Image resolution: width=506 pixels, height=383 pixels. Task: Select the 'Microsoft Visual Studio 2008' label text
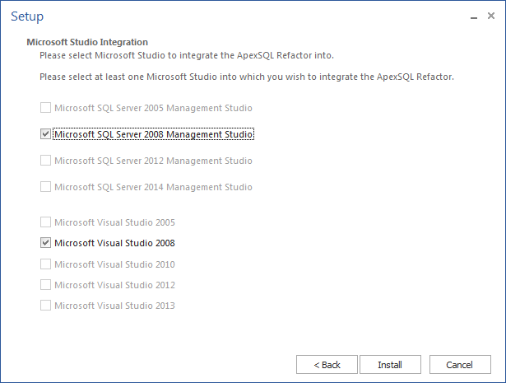pyautogui.click(x=114, y=243)
